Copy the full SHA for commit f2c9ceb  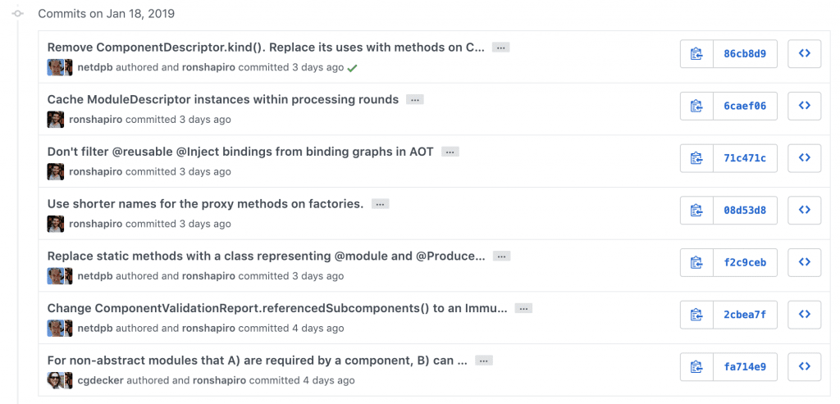tap(696, 262)
